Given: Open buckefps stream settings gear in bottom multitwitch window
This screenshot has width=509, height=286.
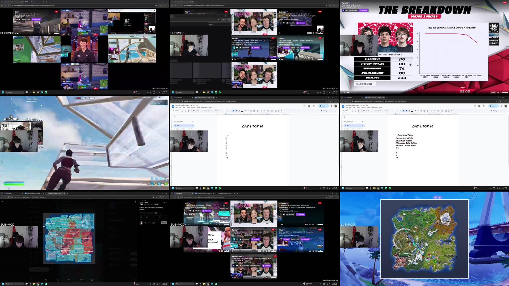Looking at the screenshot, I should point(313,225).
